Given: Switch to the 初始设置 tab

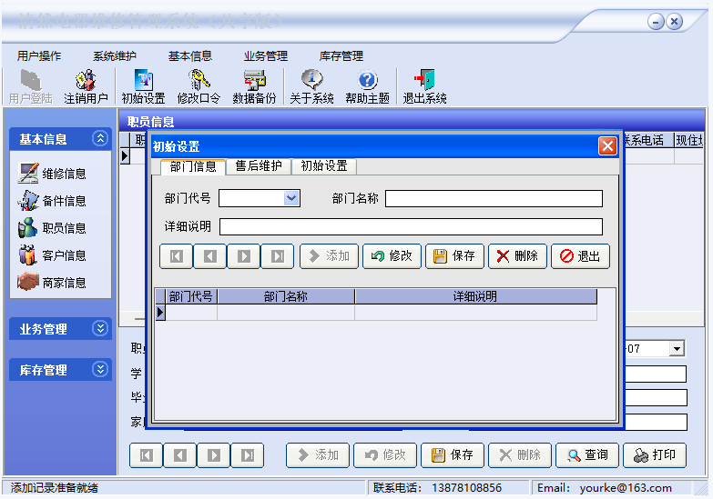Looking at the screenshot, I should (x=324, y=166).
